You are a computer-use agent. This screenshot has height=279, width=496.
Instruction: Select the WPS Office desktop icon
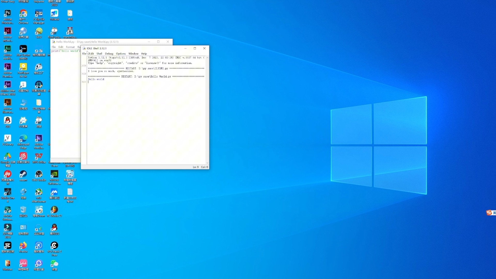coord(39,158)
